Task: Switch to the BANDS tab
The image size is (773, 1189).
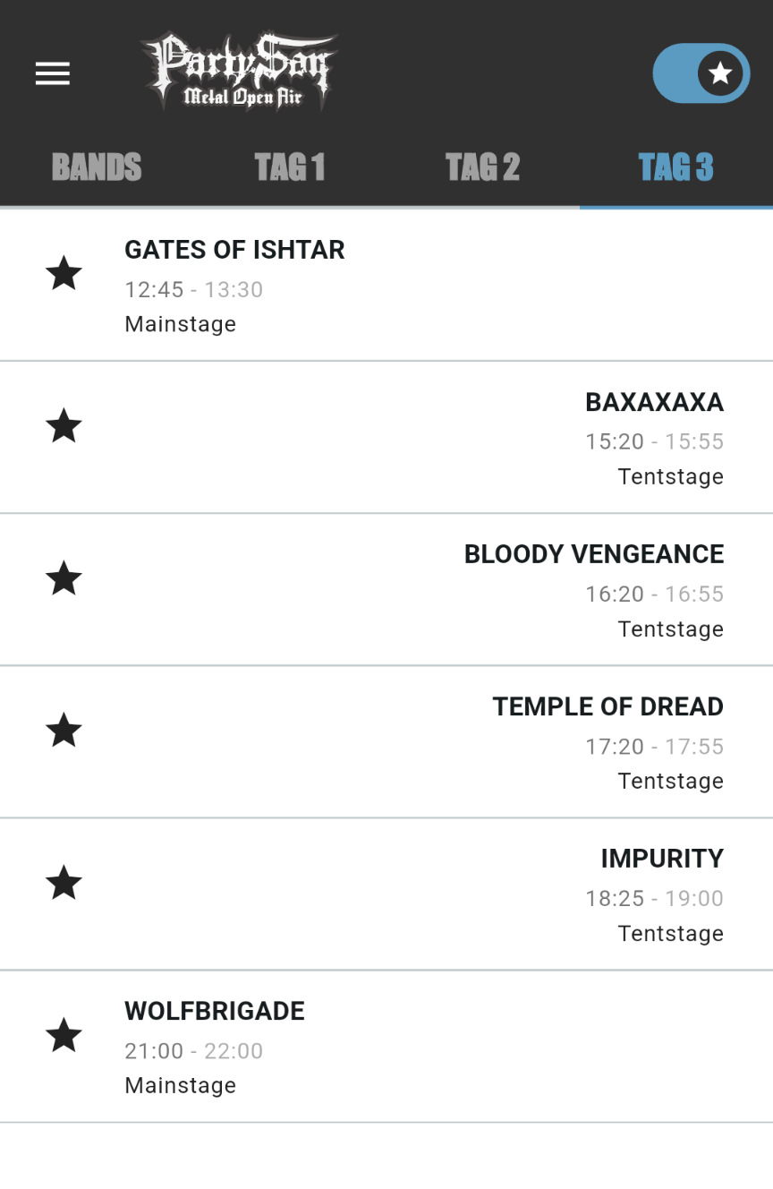Action: (97, 167)
